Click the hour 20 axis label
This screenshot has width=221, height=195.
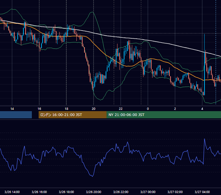coord(94,109)
